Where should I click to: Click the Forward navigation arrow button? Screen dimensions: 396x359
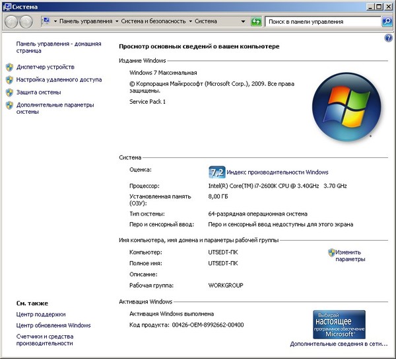[x=26, y=22]
